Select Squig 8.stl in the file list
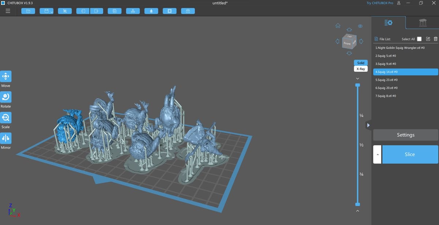Screen dimensions: 439x225 406,96
